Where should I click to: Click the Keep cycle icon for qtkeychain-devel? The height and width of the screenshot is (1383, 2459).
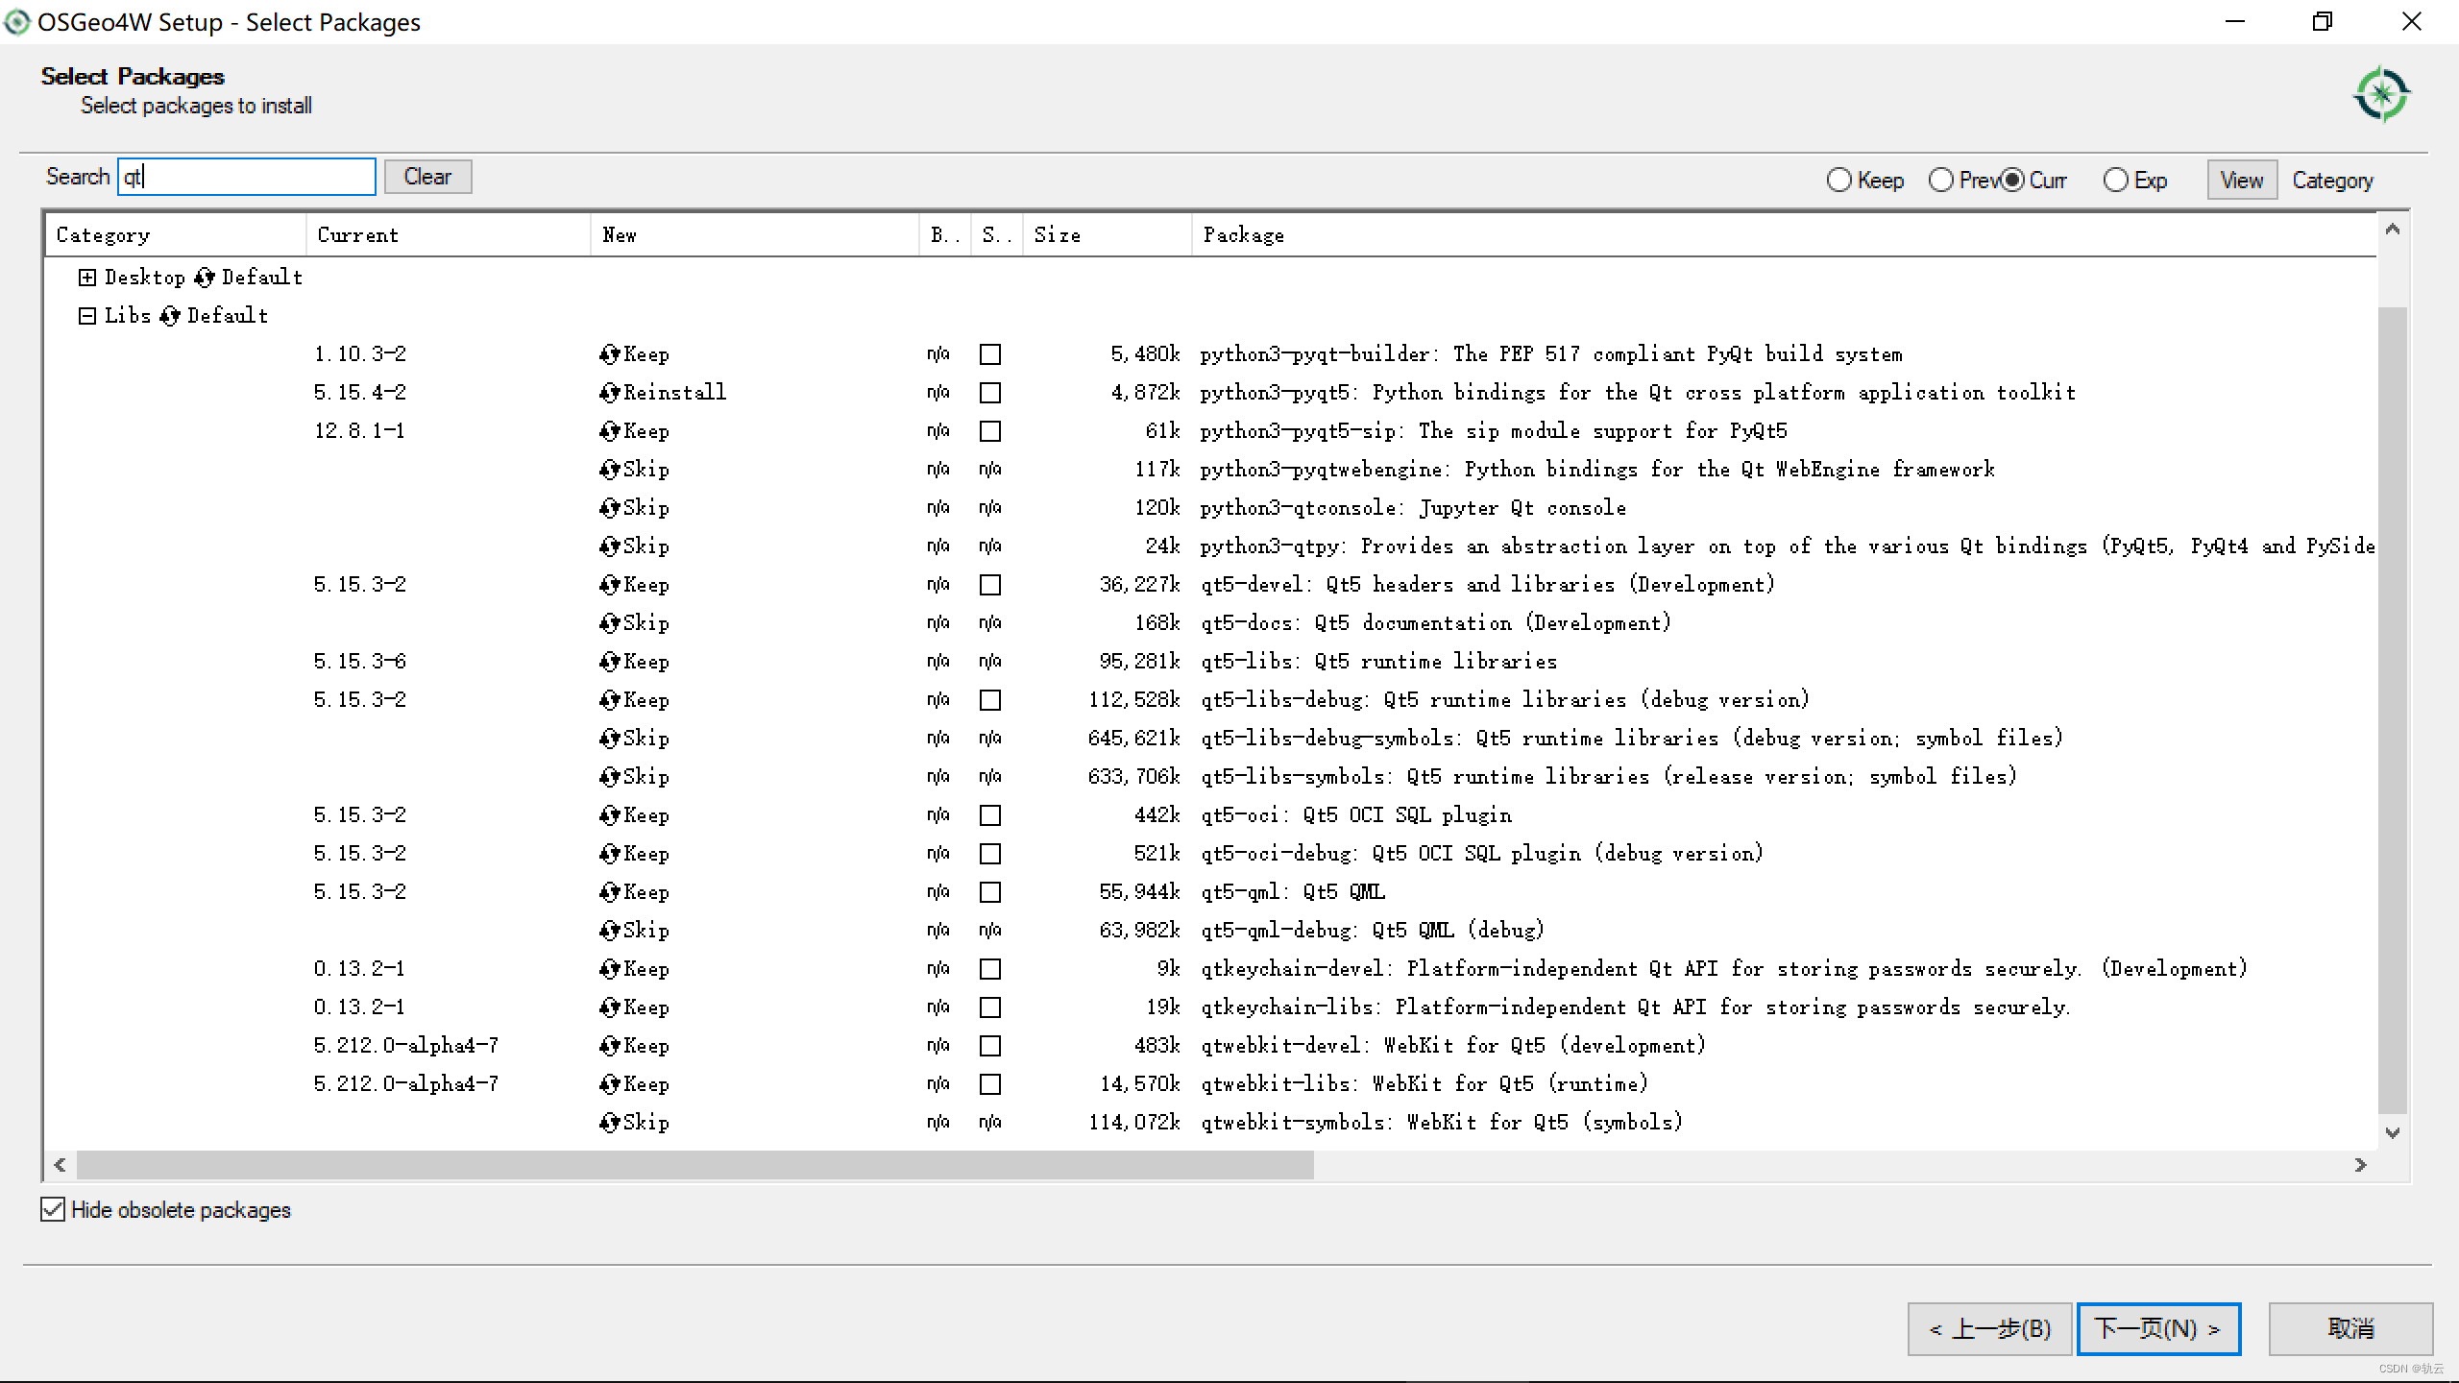[x=609, y=969]
